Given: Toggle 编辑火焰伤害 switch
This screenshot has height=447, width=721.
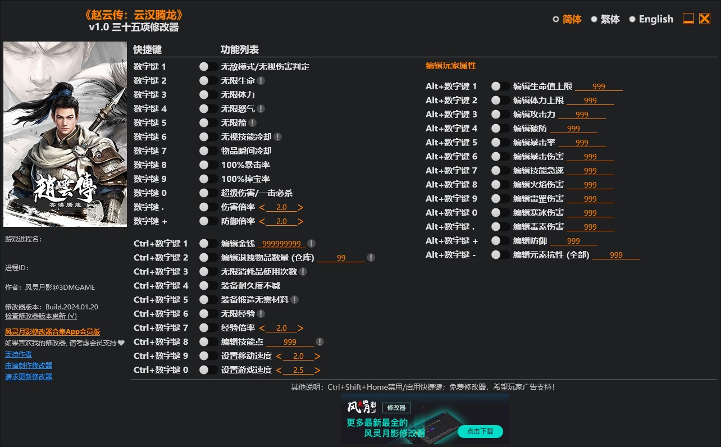Looking at the screenshot, I should pyautogui.click(x=500, y=185).
